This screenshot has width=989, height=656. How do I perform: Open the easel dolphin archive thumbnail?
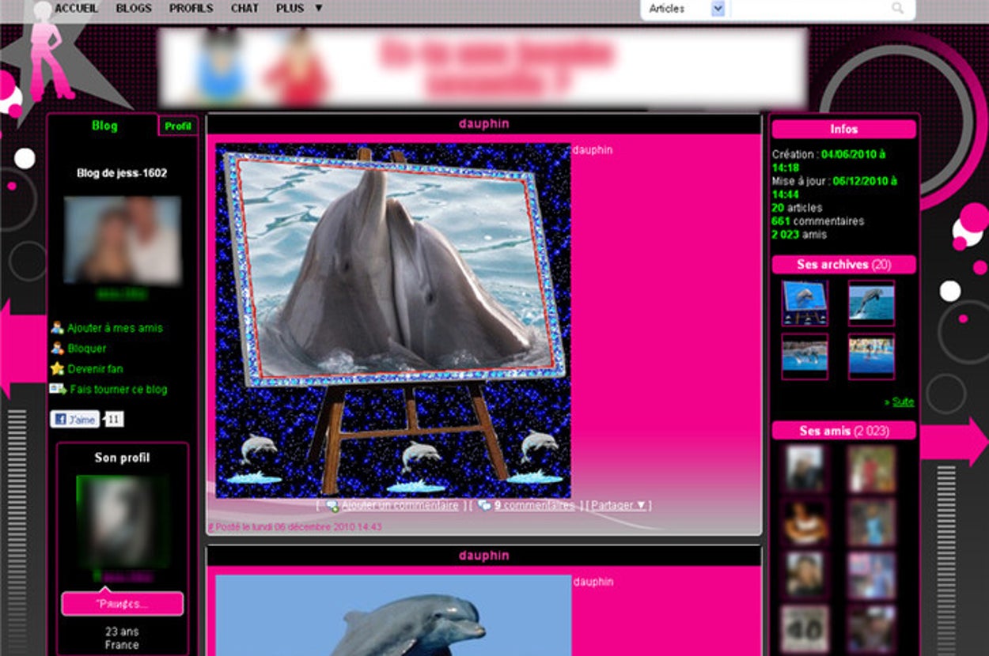805,303
